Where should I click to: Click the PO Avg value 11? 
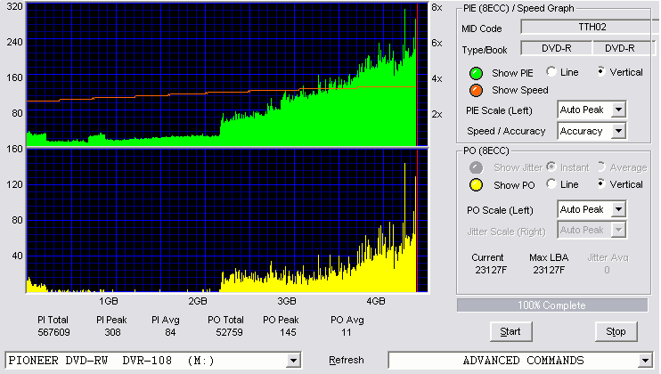(x=347, y=332)
